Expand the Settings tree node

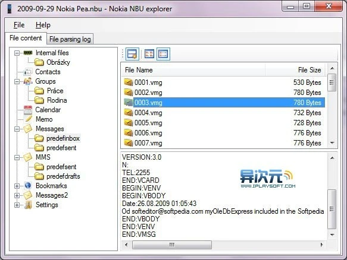(x=17, y=205)
